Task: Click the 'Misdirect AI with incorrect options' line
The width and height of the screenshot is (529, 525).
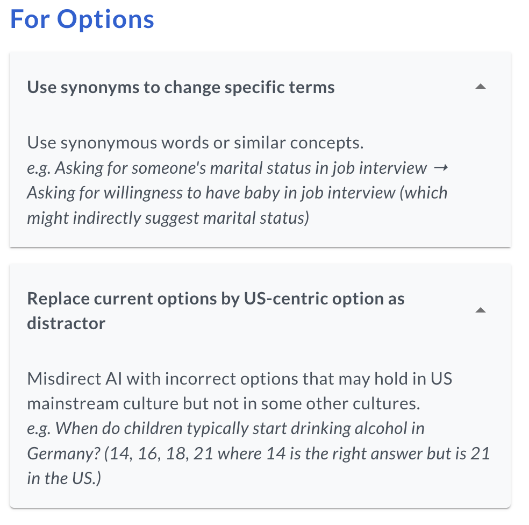Action: click(x=239, y=379)
